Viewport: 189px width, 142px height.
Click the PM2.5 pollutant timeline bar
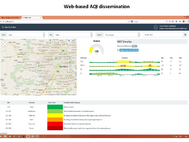point(124,65)
